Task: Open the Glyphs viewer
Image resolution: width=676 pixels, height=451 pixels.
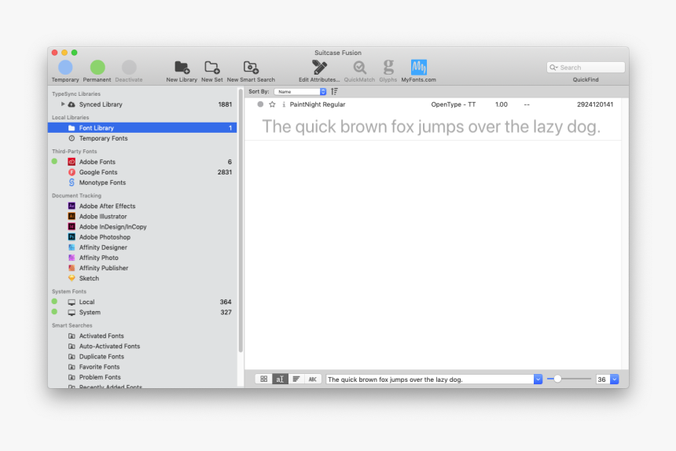Action: coord(388,71)
